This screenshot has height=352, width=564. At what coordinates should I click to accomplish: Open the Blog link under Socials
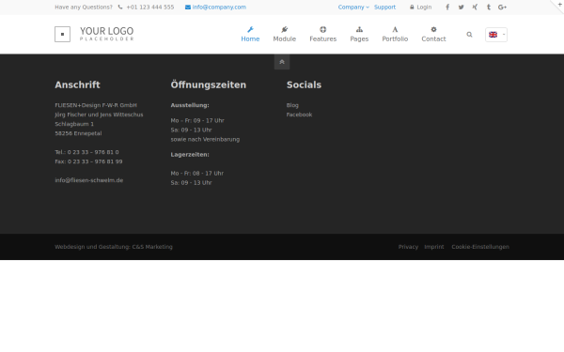(292, 105)
